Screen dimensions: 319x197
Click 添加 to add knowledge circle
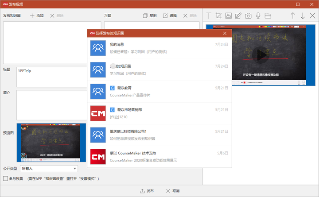pos(37,15)
